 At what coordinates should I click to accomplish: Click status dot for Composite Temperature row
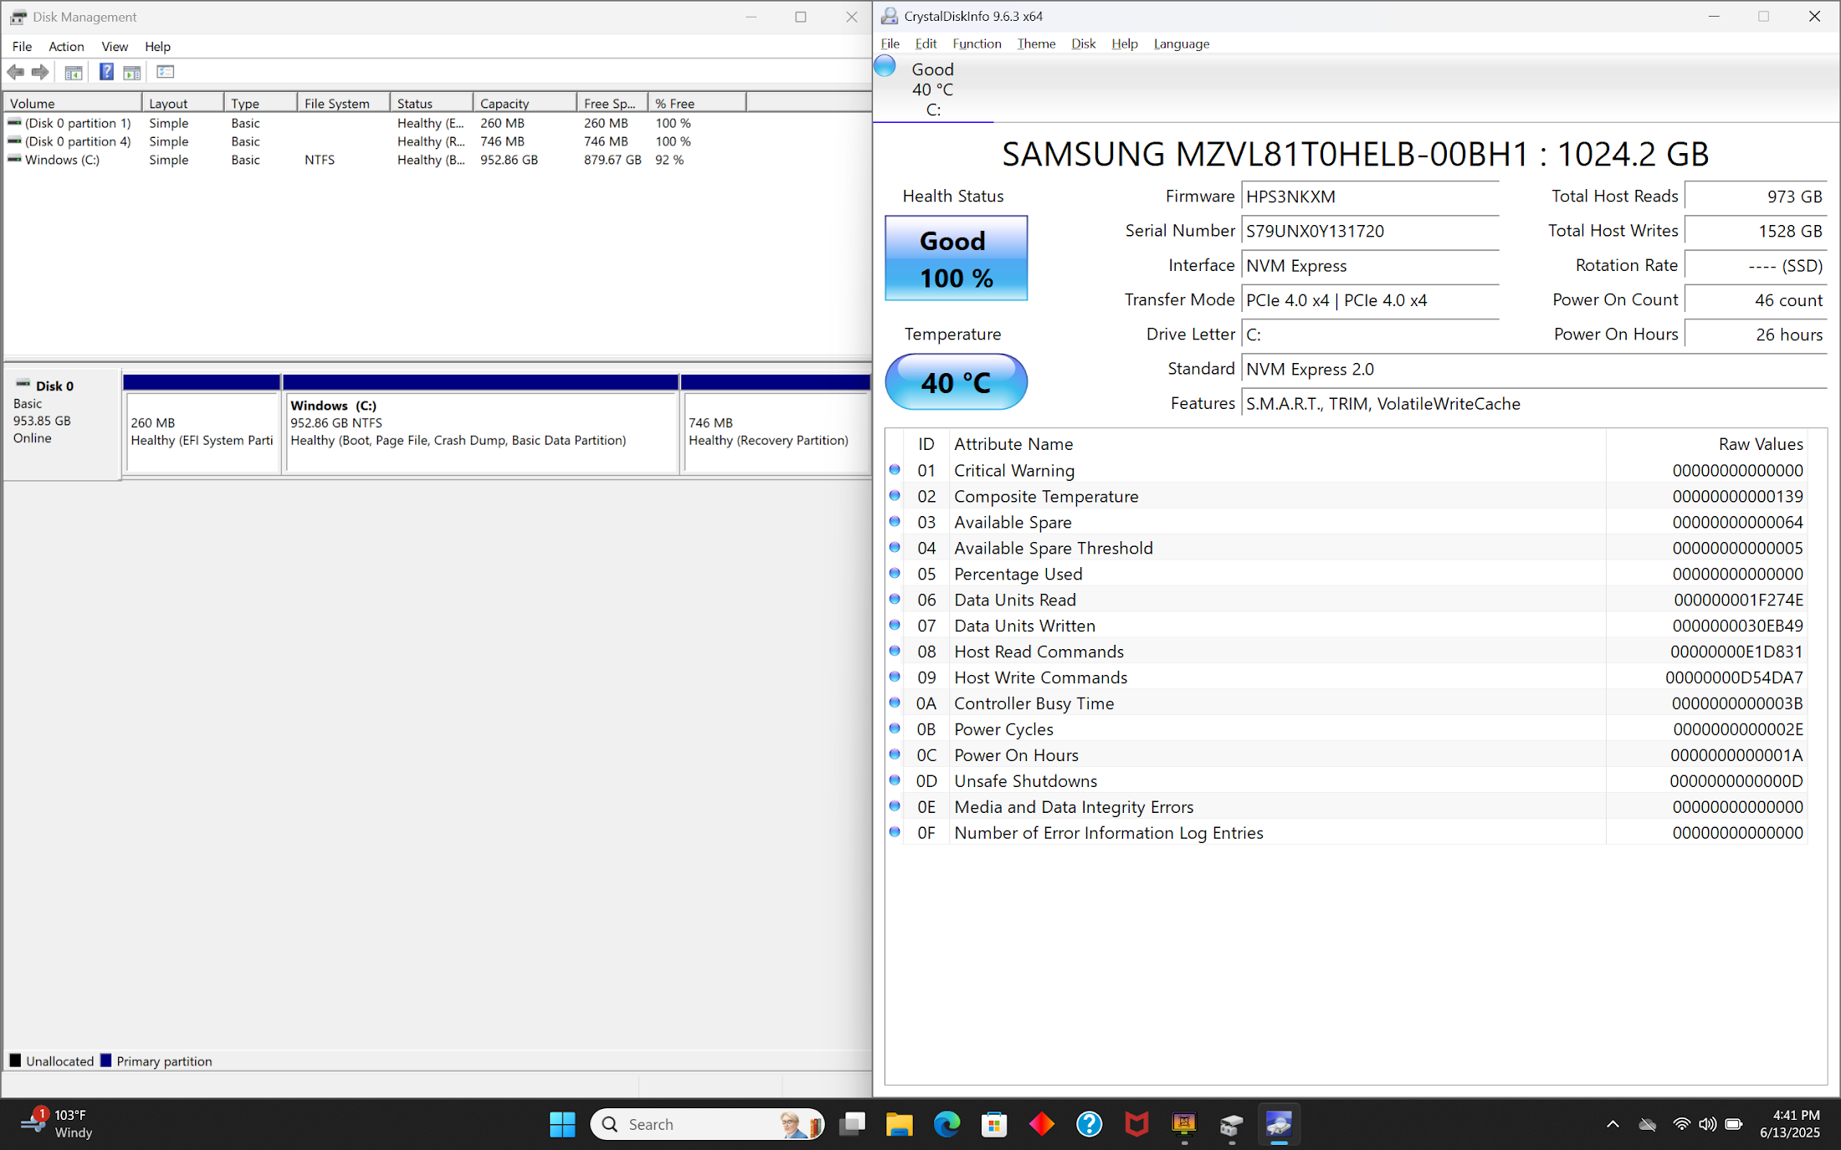[895, 496]
